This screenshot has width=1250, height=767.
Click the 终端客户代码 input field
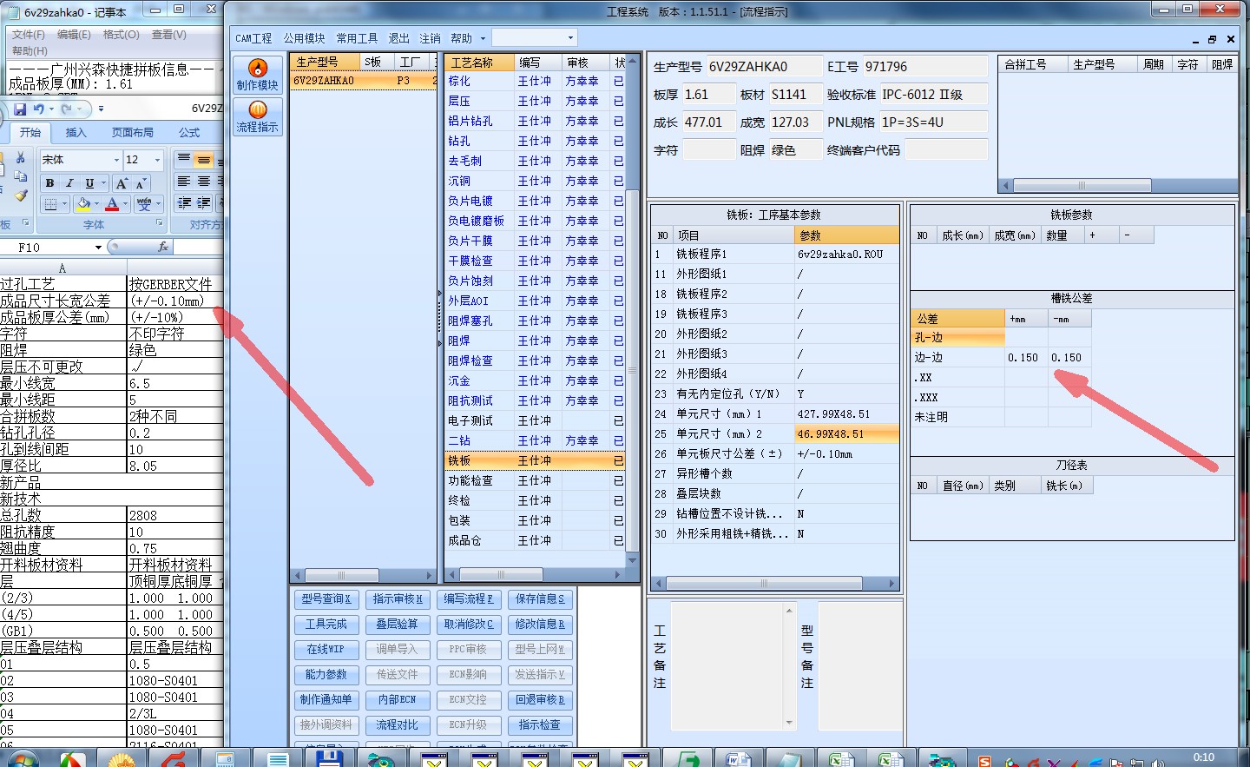pyautogui.click(x=946, y=150)
